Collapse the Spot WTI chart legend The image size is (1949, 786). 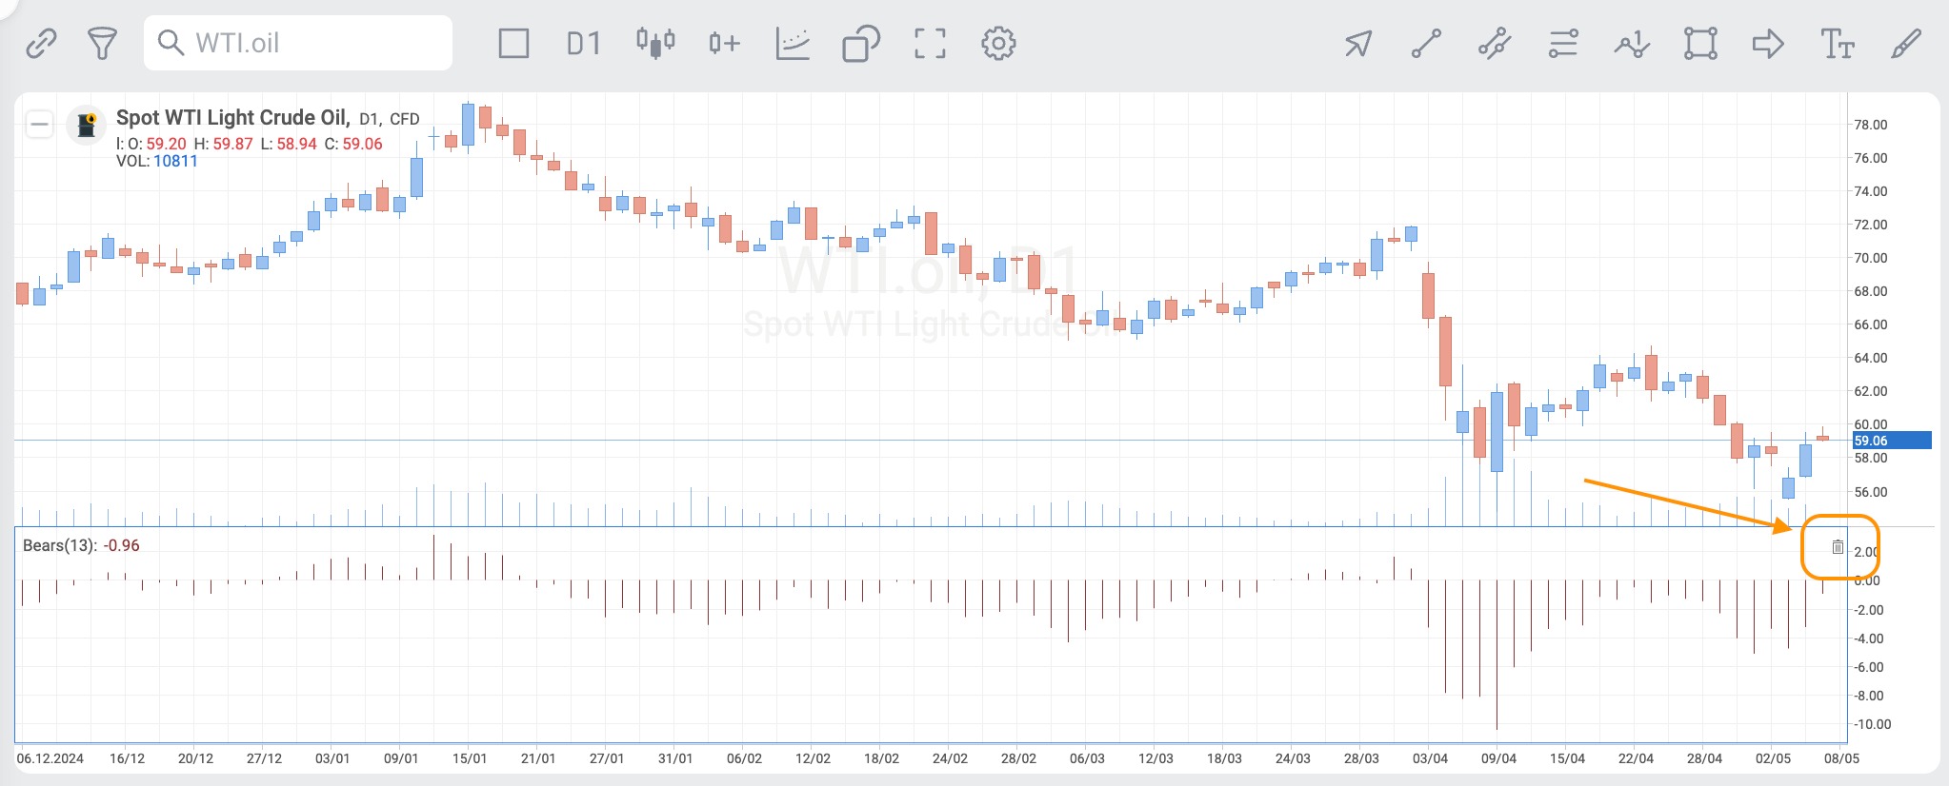pyautogui.click(x=39, y=124)
